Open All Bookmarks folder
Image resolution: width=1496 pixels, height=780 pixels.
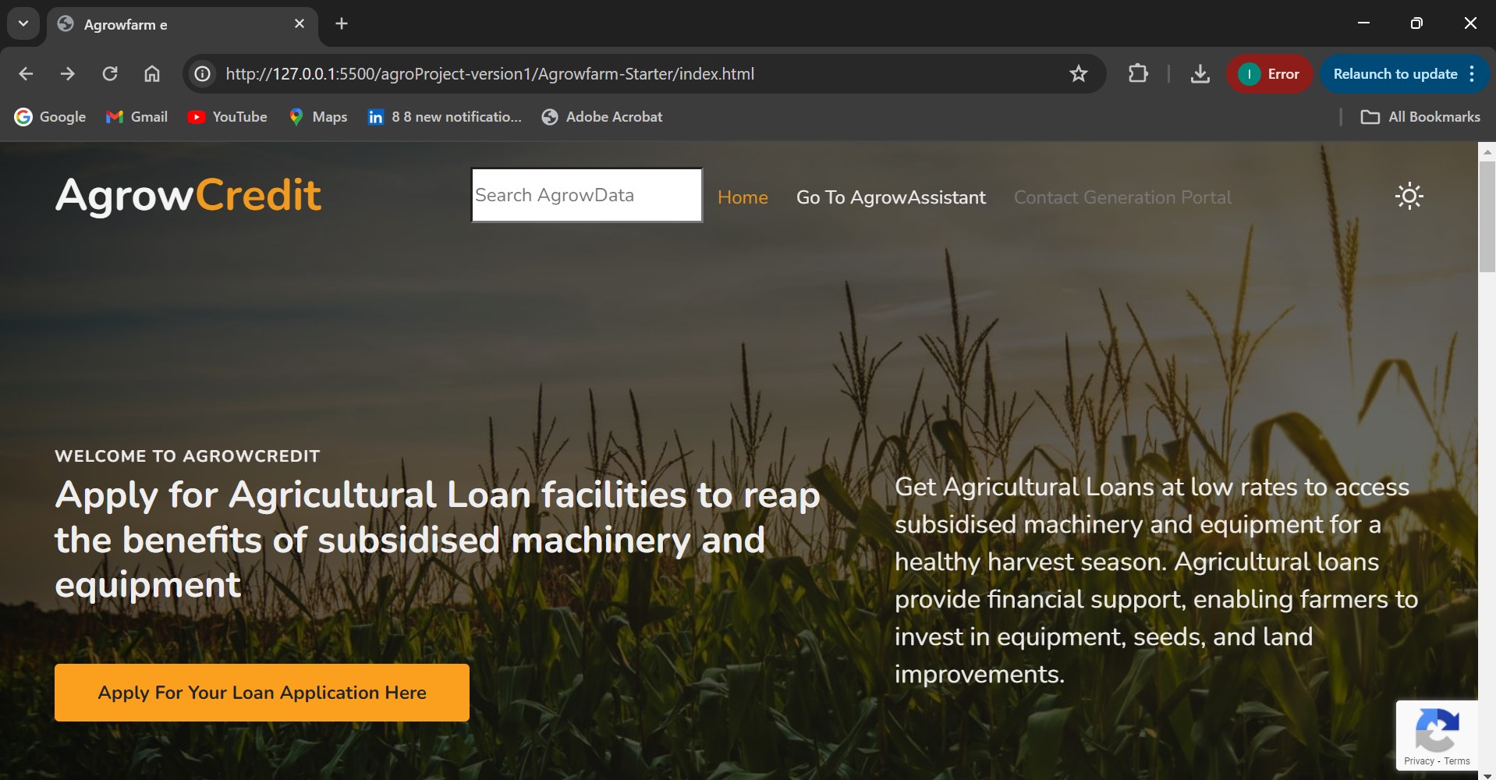(x=1420, y=117)
